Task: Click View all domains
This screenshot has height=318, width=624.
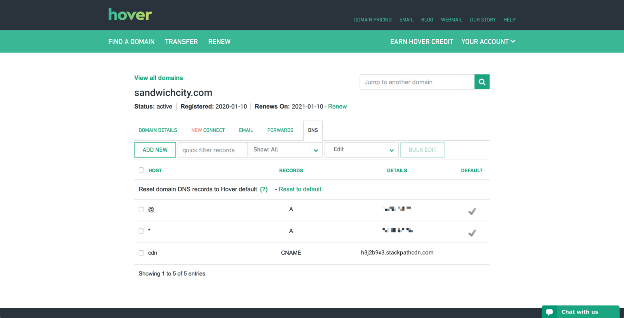Action: [x=158, y=78]
